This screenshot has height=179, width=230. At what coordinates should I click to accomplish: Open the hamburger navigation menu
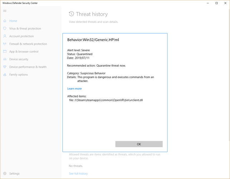click(5, 11)
